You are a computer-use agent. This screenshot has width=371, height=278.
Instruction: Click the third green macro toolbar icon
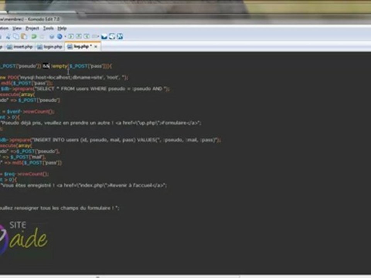click(x=87, y=36)
